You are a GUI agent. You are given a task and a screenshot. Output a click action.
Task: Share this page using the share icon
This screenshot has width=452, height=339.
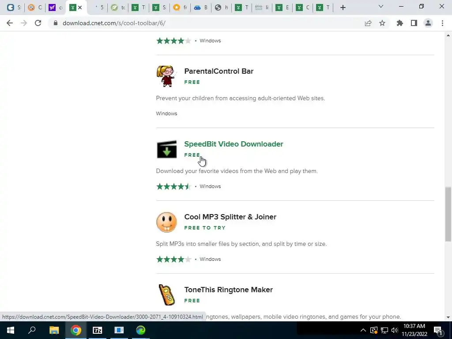click(368, 23)
